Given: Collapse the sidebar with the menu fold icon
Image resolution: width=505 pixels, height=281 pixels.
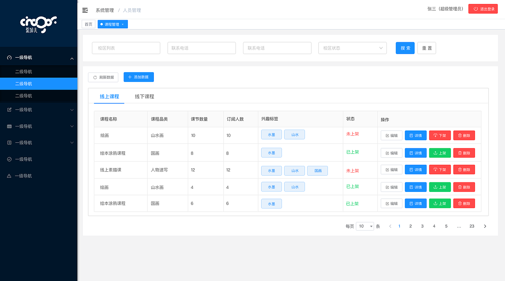Looking at the screenshot, I should [x=85, y=10].
